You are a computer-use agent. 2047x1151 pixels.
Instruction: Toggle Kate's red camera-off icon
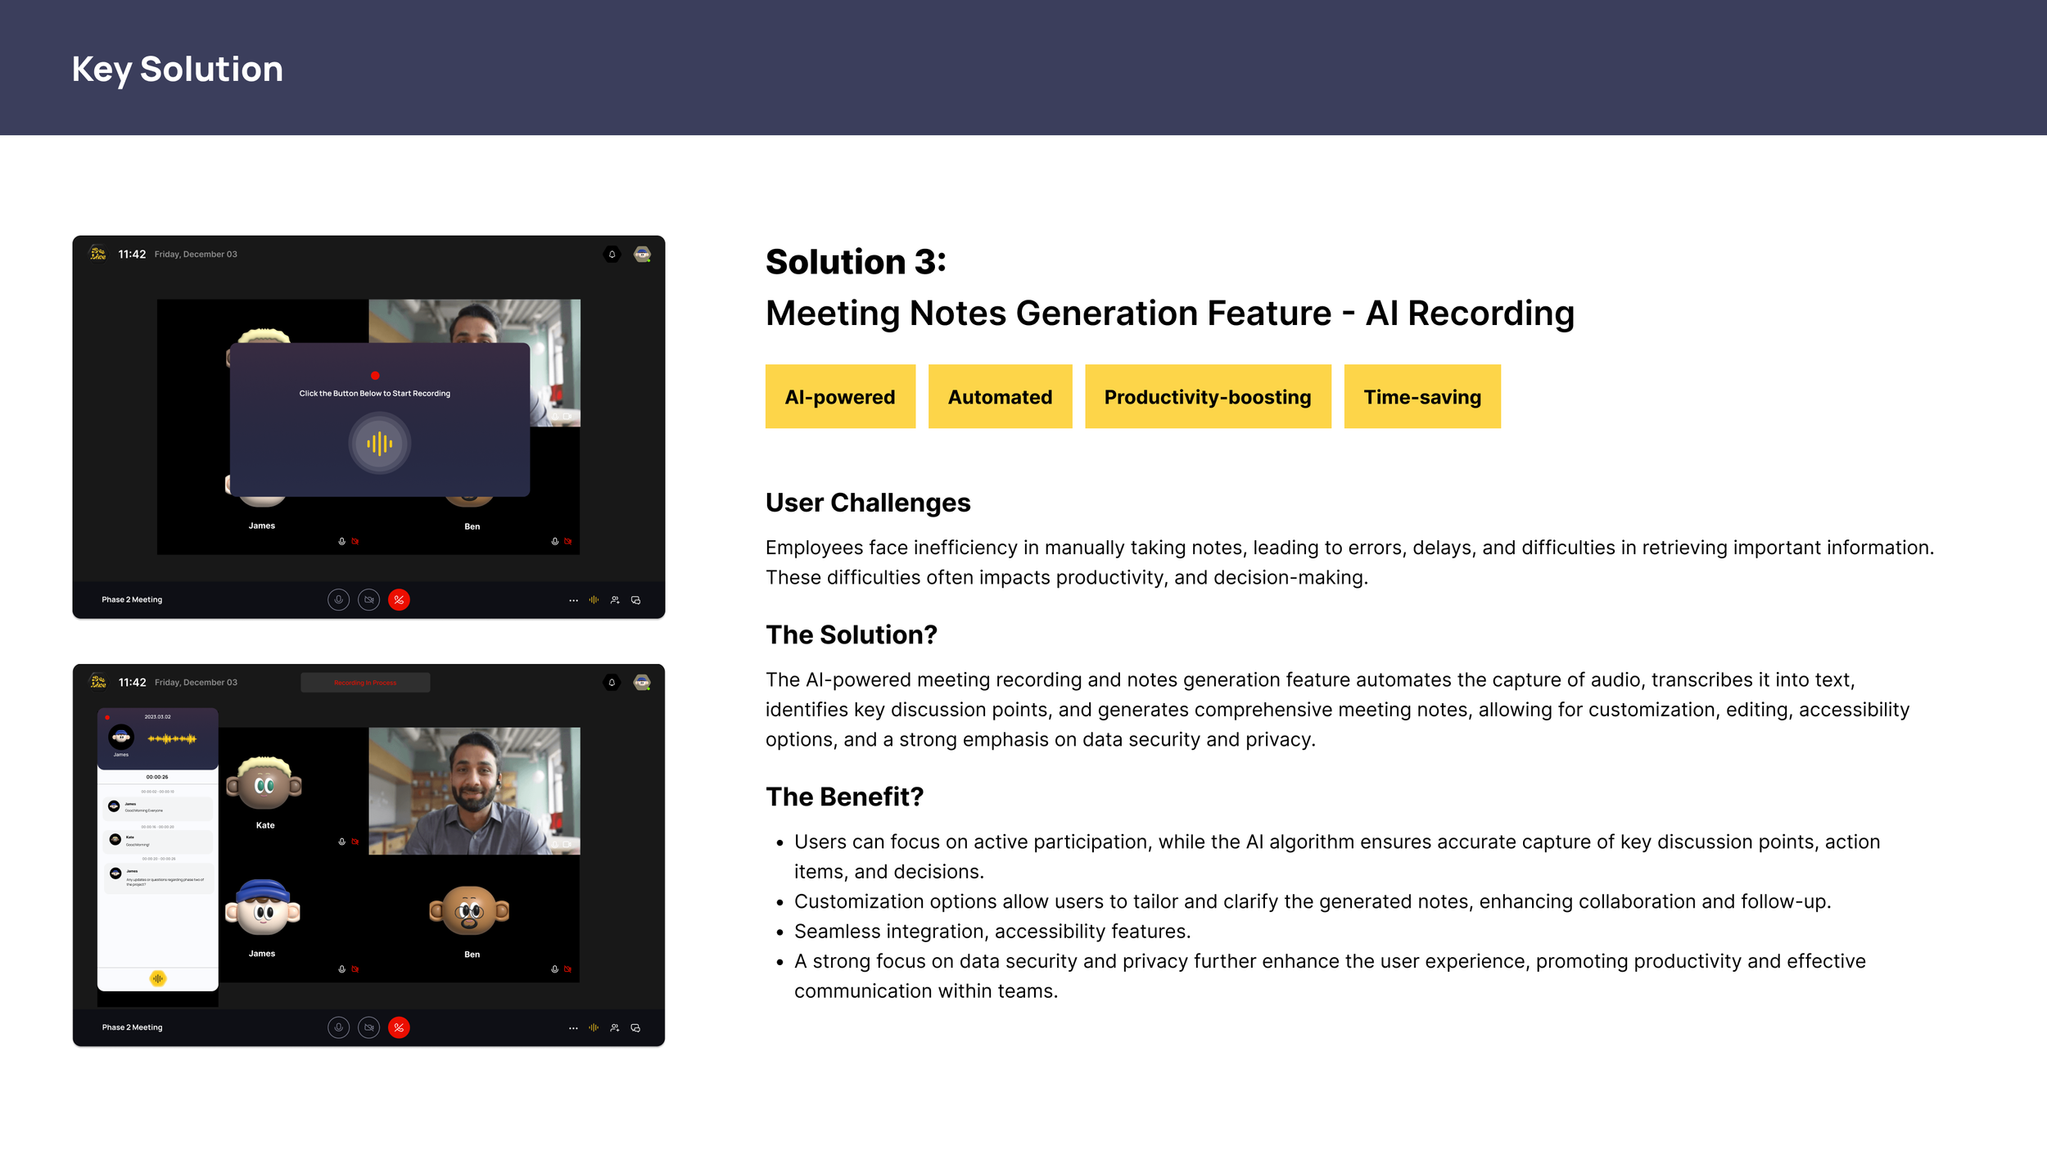coord(355,842)
